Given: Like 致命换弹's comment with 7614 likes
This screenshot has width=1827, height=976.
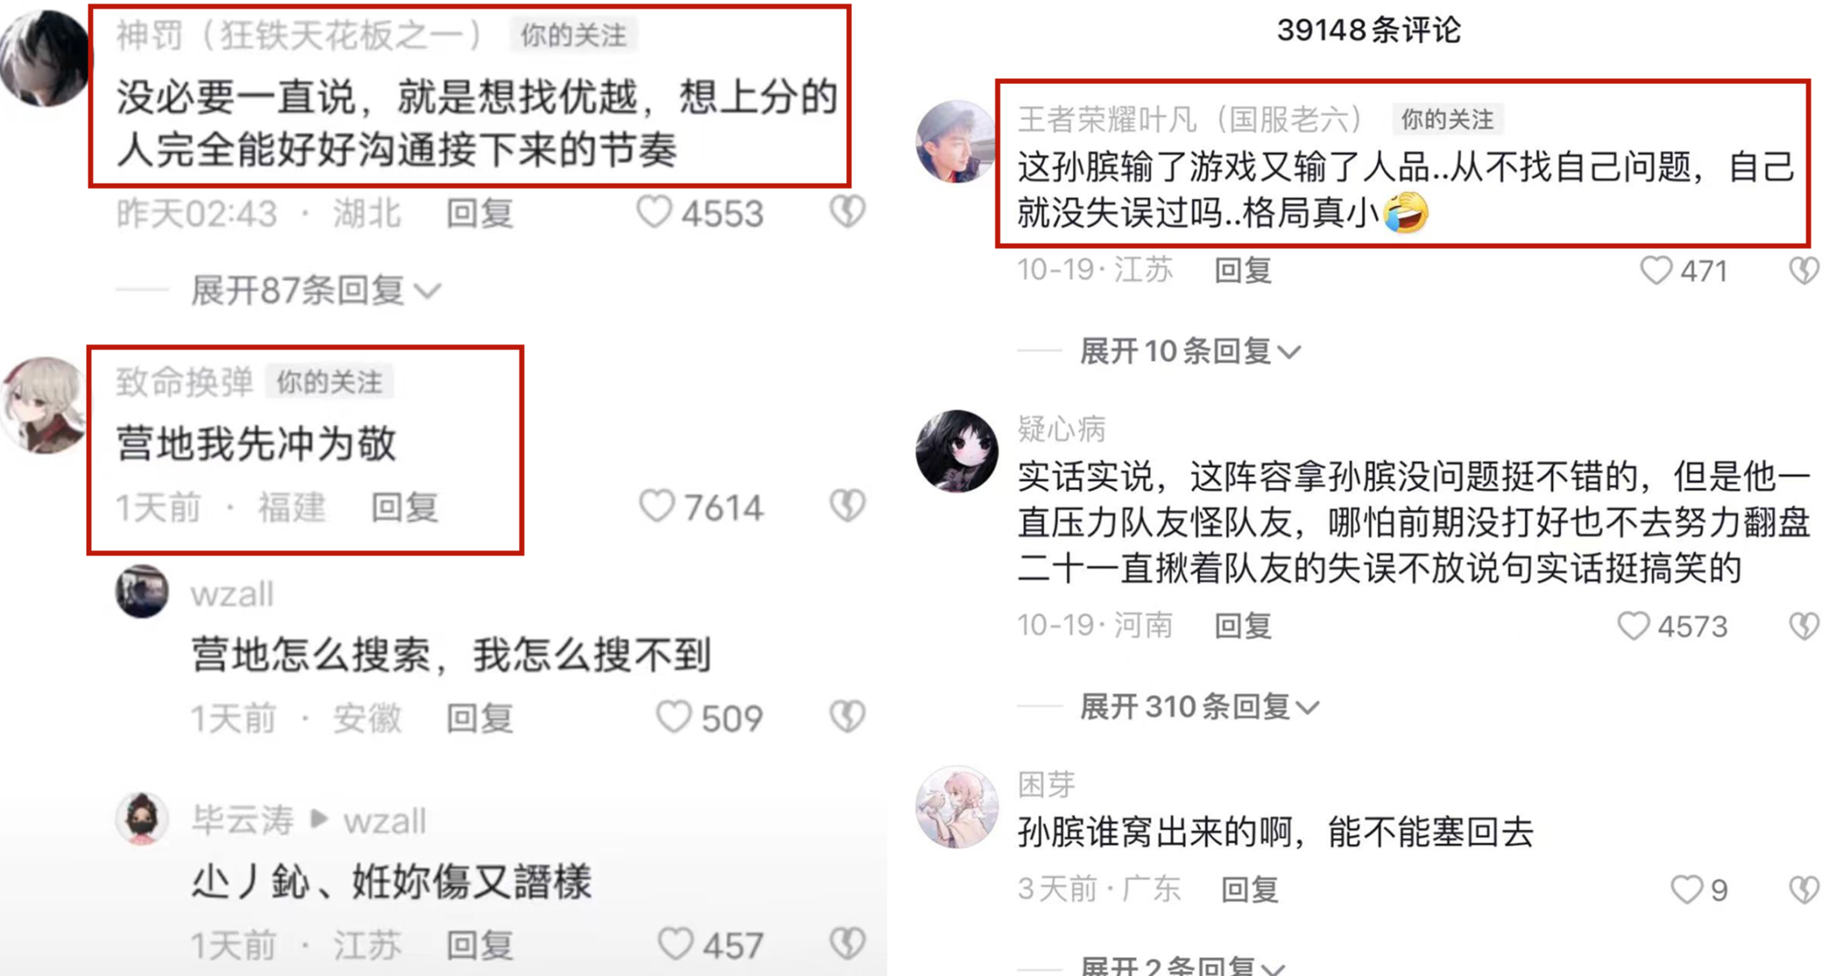Looking at the screenshot, I should [x=656, y=506].
